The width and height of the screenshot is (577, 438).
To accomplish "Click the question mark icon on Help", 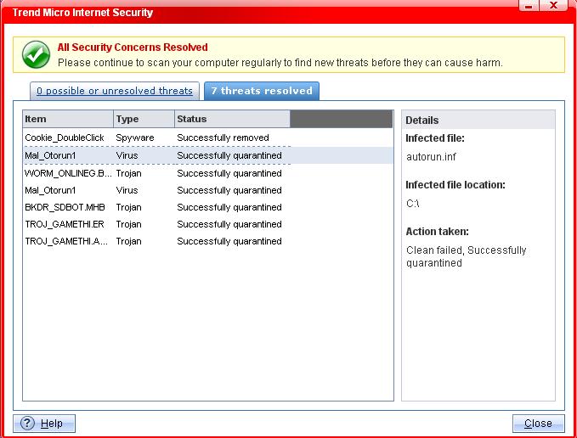I will [27, 424].
